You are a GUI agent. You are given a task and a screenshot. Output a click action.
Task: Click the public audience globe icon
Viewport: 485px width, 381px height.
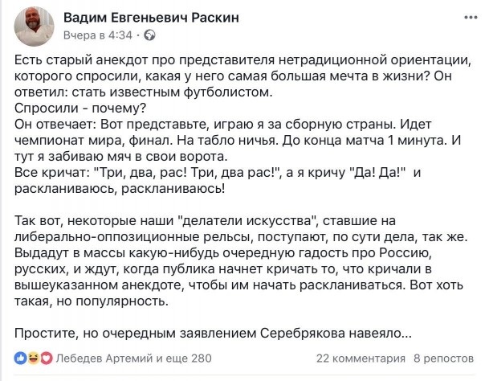pyautogui.click(x=149, y=35)
